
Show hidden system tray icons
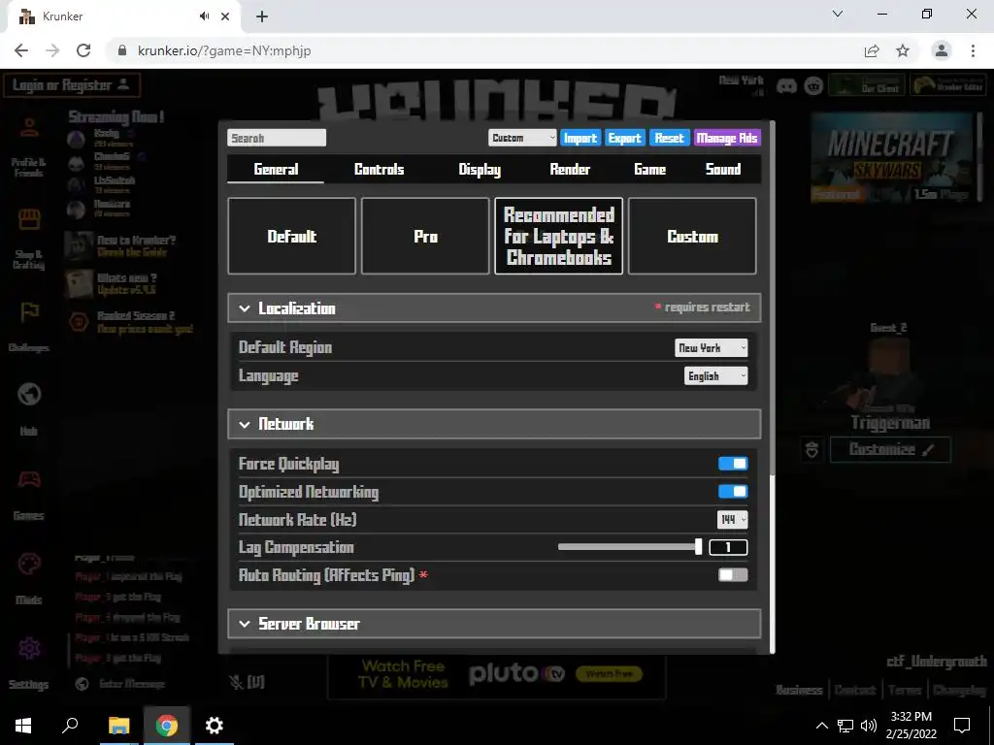(x=821, y=726)
